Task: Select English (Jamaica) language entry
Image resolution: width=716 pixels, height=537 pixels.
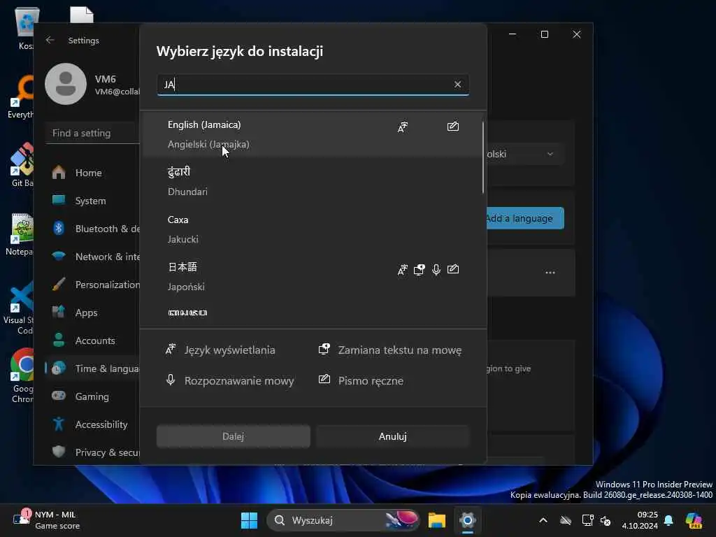Action: [313, 134]
